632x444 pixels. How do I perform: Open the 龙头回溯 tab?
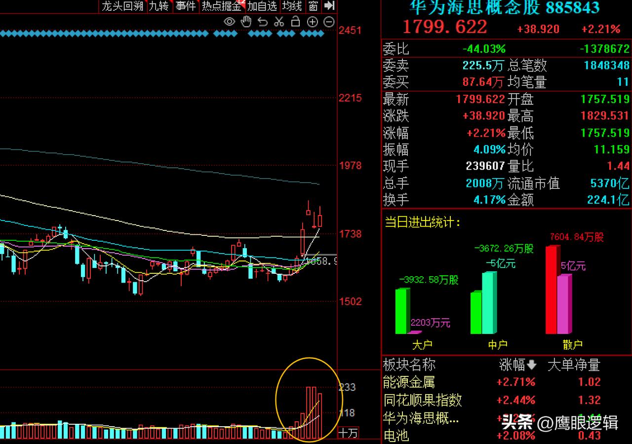point(122,6)
